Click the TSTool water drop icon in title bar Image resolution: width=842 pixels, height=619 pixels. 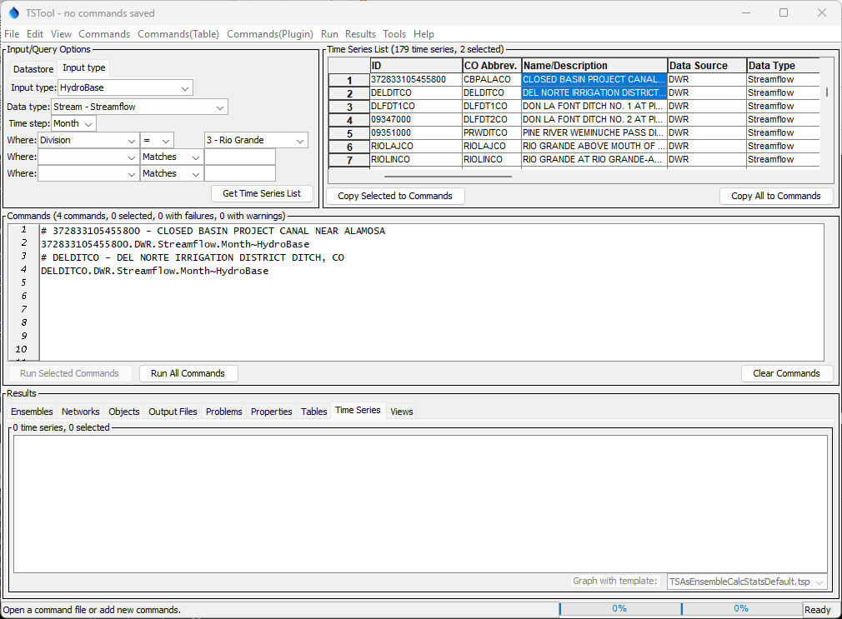pos(13,12)
